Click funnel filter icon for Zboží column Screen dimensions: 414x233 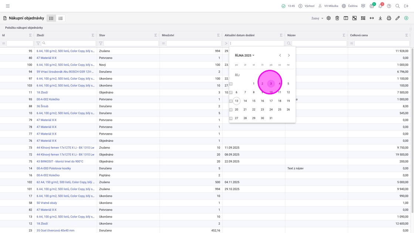click(38, 43)
